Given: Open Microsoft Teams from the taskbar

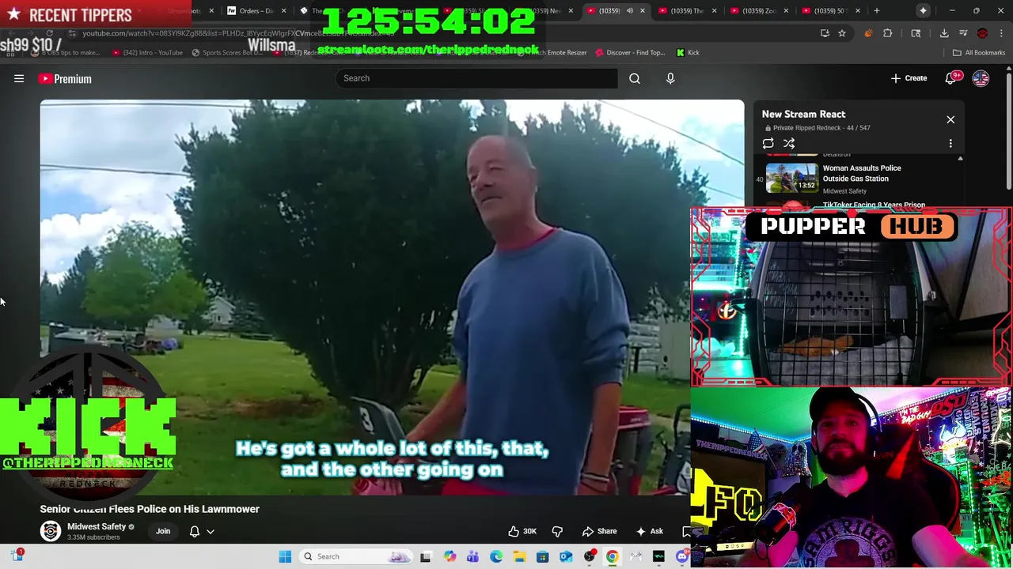Looking at the screenshot, I should tap(472, 556).
